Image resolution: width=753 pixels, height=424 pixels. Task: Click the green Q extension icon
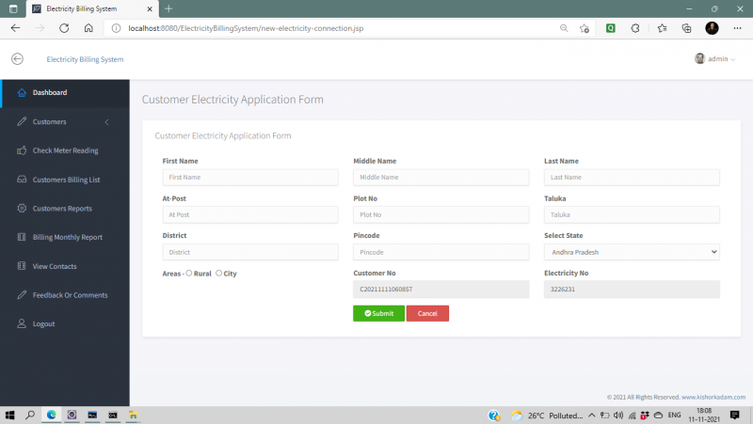click(610, 28)
